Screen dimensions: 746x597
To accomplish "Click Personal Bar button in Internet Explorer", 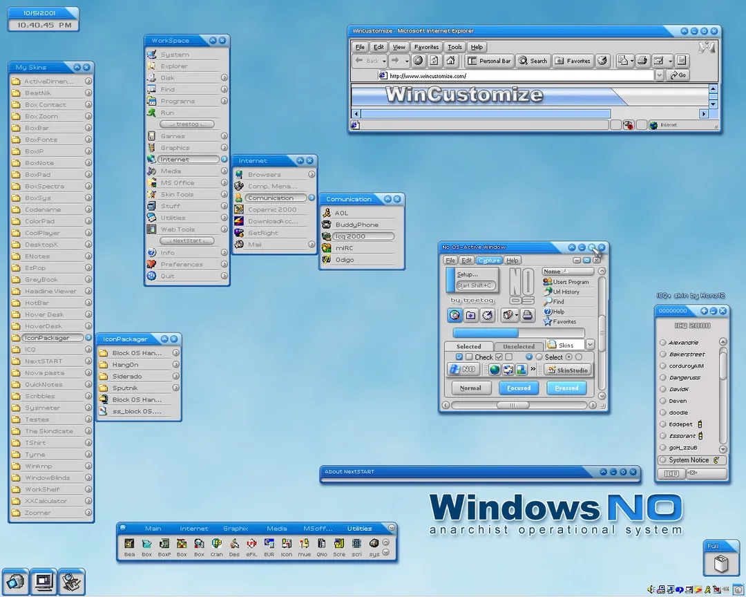I will (489, 61).
